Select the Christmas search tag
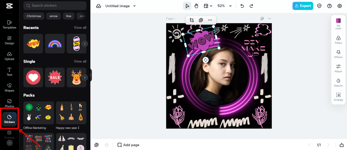Viewport: 347px width, 150px height. pyautogui.click(x=34, y=16)
